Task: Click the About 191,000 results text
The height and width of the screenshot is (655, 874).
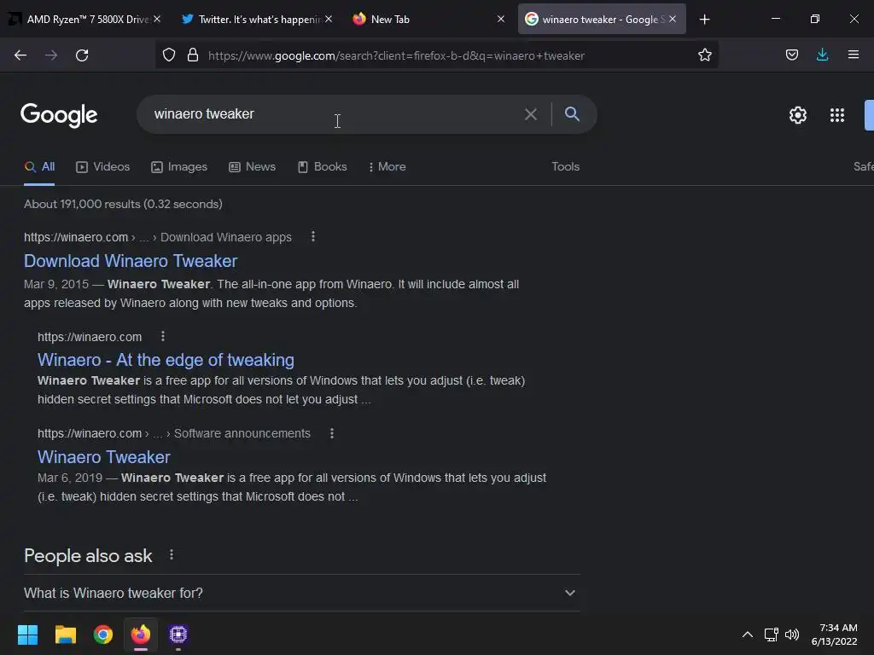Action: tap(123, 204)
